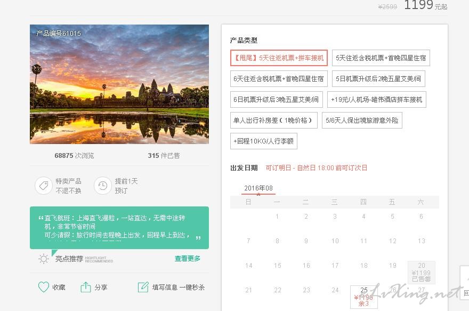The width and height of the screenshot is (469, 311).
Task: Click 可订明日 booking notice text
Action: pyautogui.click(x=317, y=168)
